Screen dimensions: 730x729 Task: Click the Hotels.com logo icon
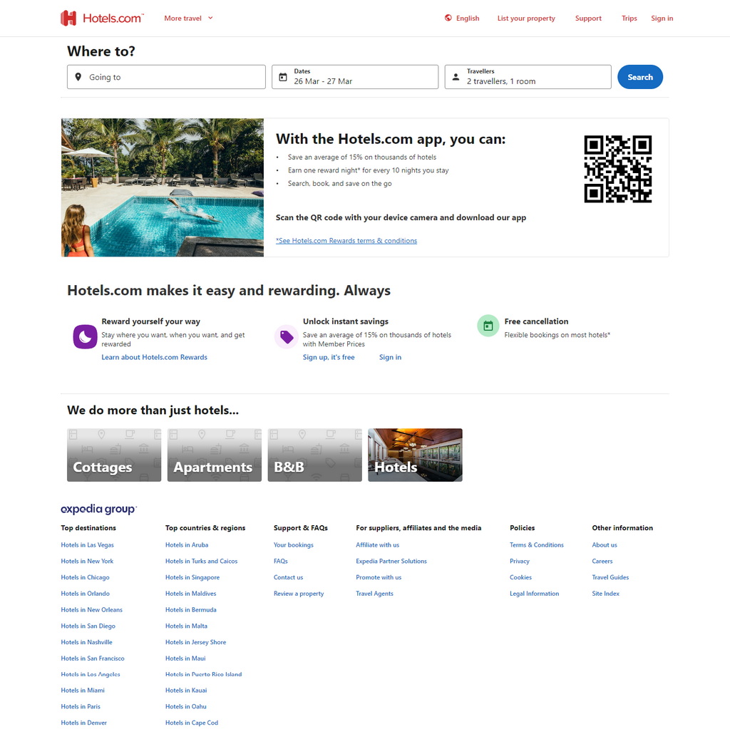click(68, 18)
